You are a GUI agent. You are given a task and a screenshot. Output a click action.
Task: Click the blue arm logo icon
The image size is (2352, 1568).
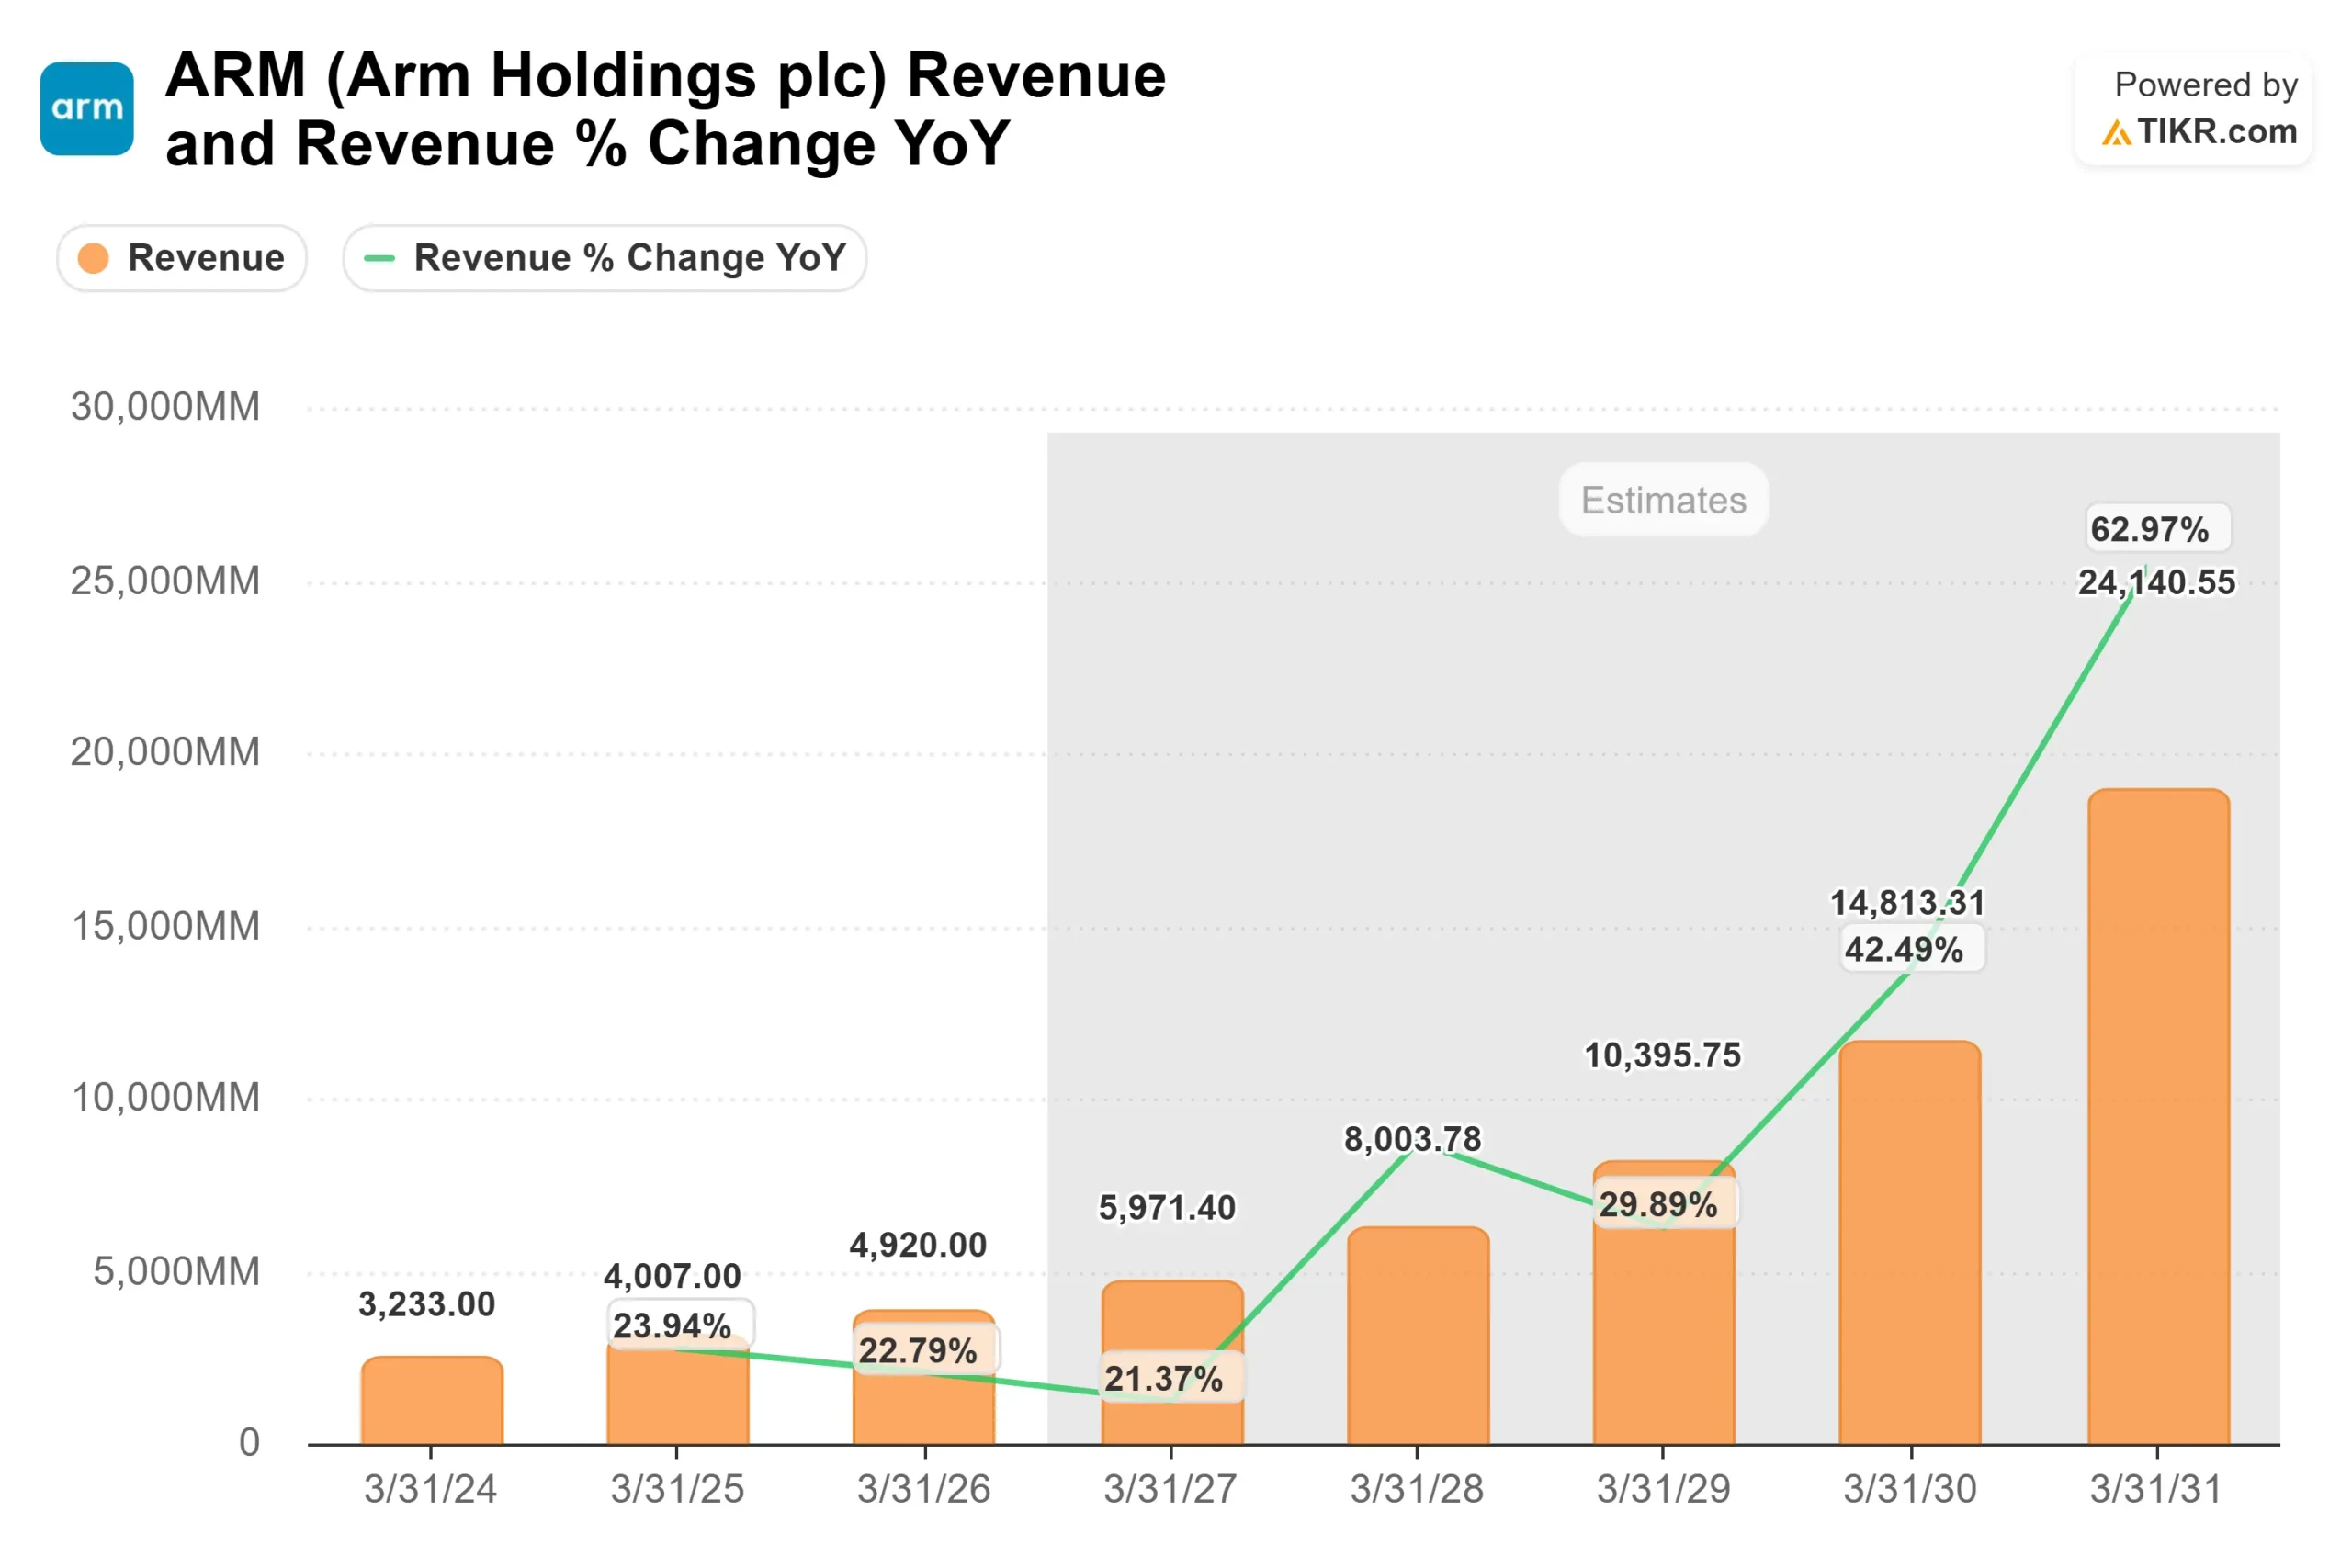(87, 109)
